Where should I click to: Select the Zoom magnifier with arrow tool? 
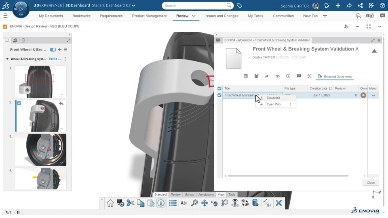click(x=225, y=203)
